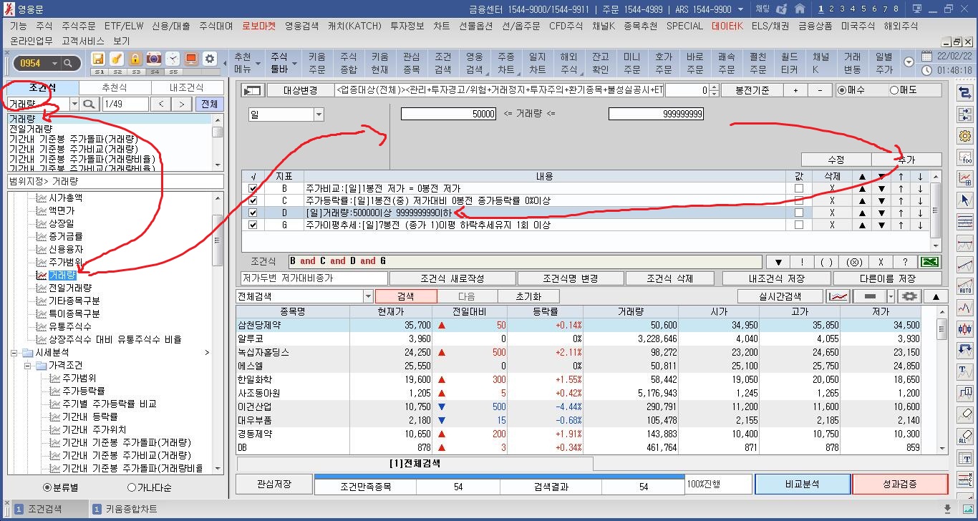Click the magnifier search icon beside 거래량 field
Image resolution: width=978 pixels, height=521 pixels.
(x=89, y=104)
